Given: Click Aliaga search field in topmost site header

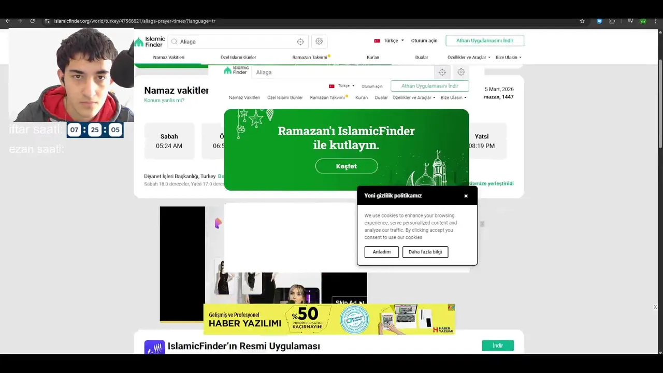Looking at the screenshot, I should pos(237,41).
